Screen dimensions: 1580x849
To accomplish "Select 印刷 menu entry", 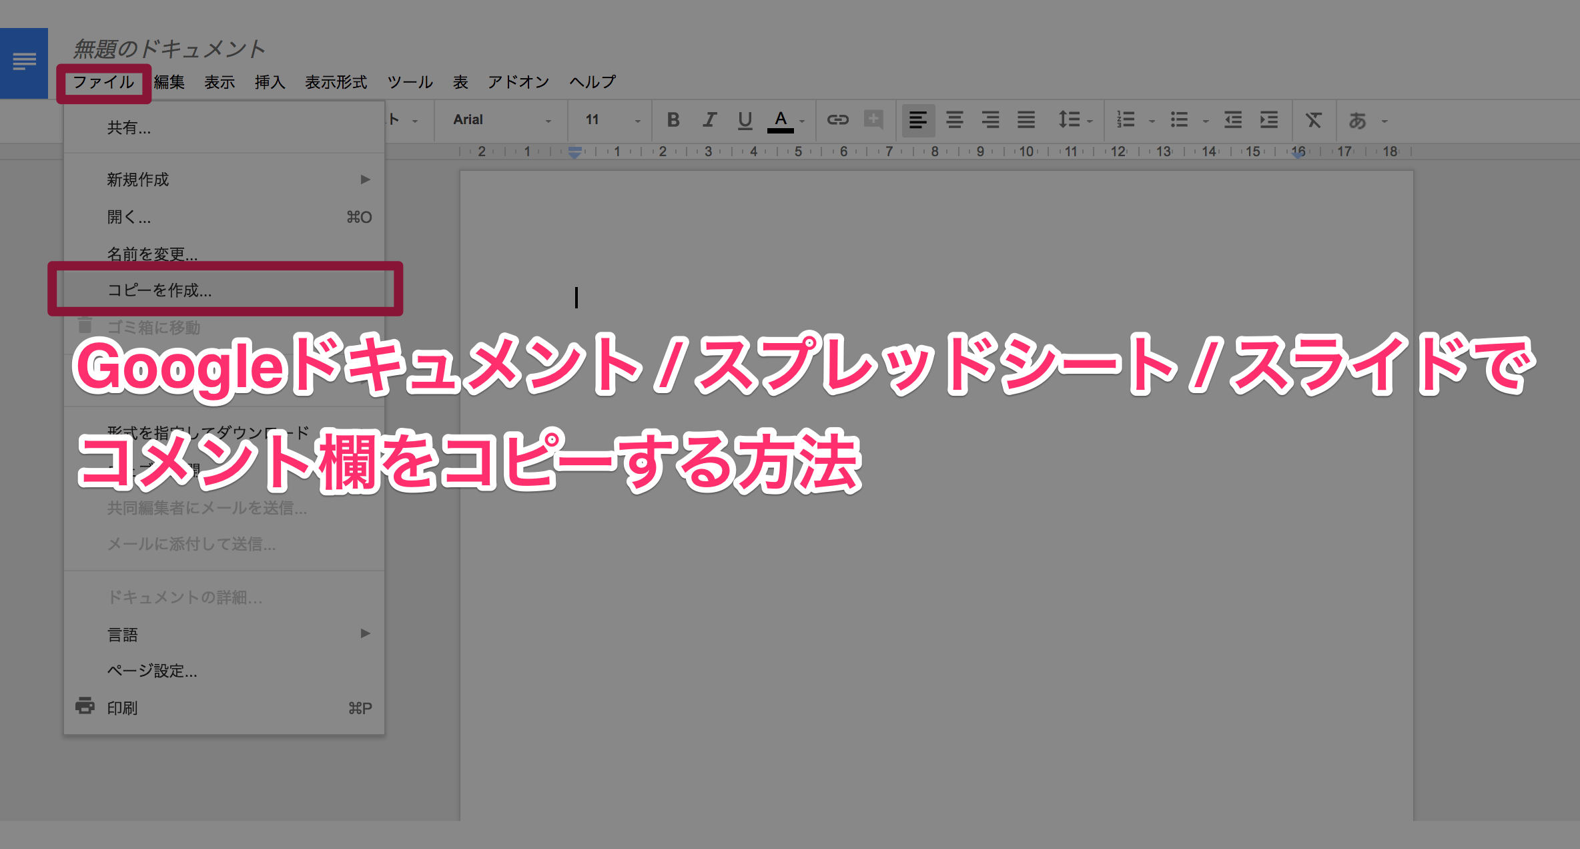I will (224, 707).
